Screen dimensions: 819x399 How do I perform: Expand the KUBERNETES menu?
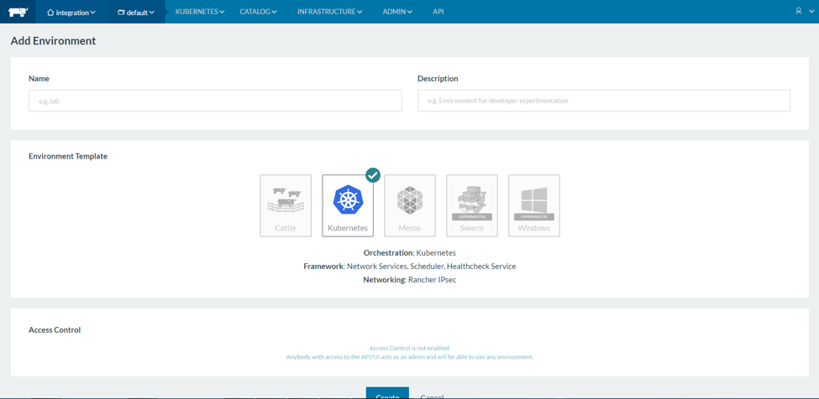(x=200, y=12)
